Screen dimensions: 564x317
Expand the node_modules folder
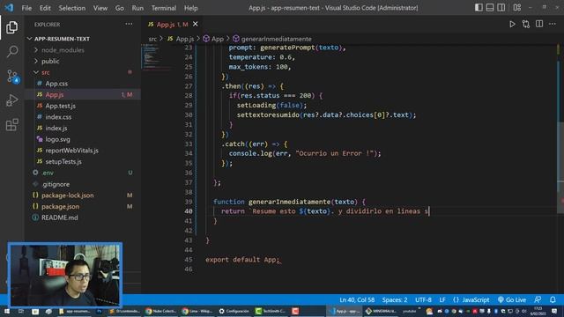83,50
